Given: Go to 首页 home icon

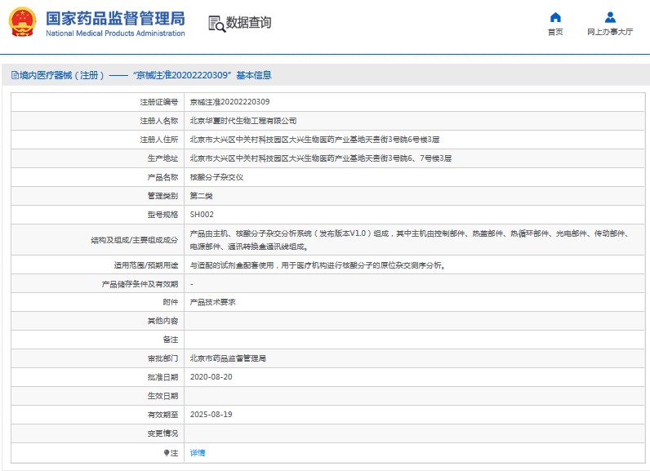Looking at the screenshot, I should pos(555,17).
